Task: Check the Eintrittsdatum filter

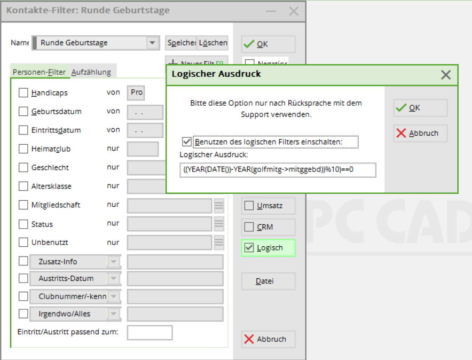Action: [x=23, y=130]
